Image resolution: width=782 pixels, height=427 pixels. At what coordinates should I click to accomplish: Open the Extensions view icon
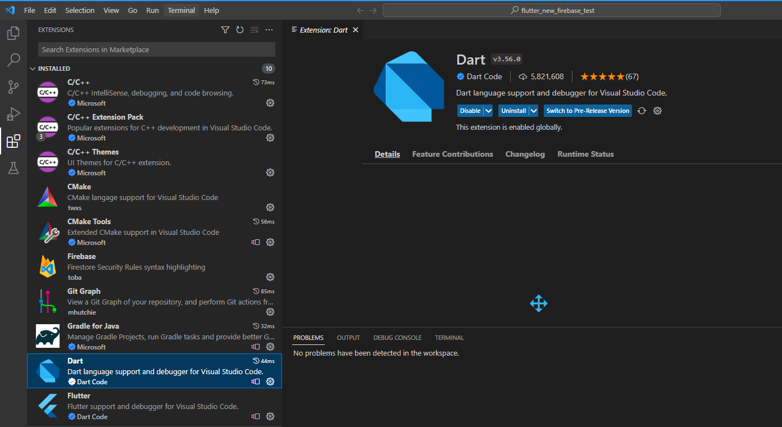(x=13, y=141)
